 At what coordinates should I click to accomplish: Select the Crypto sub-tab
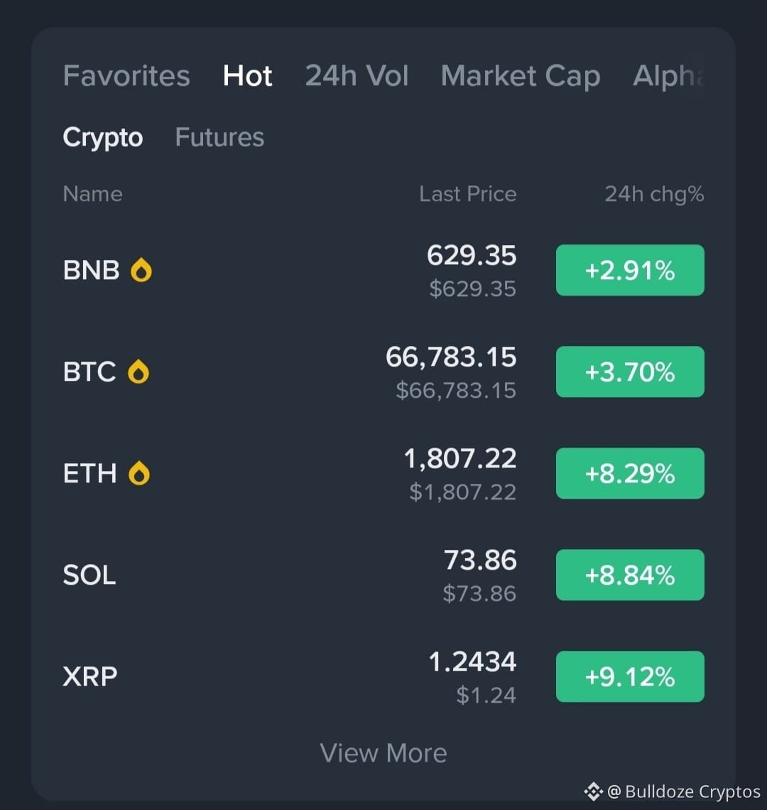tap(103, 138)
